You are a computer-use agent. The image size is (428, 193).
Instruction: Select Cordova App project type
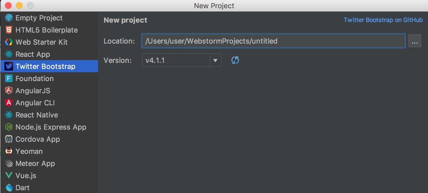tap(49, 139)
